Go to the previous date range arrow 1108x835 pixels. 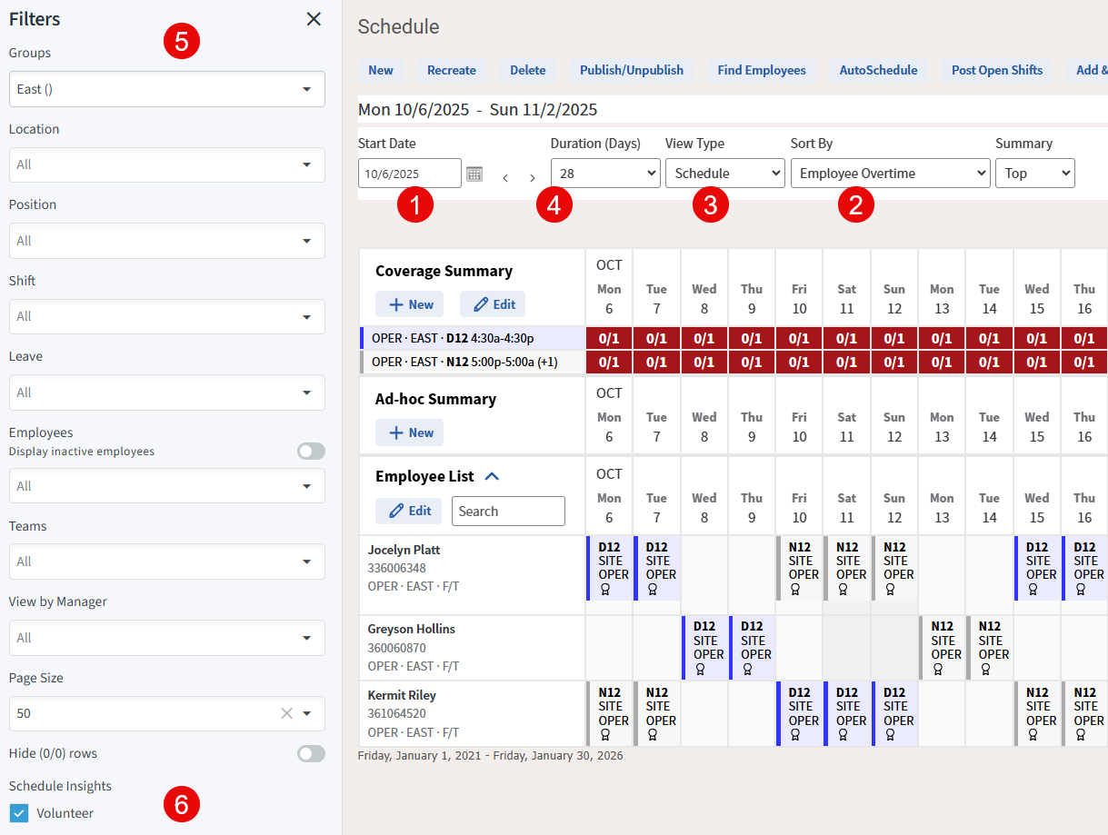point(505,178)
